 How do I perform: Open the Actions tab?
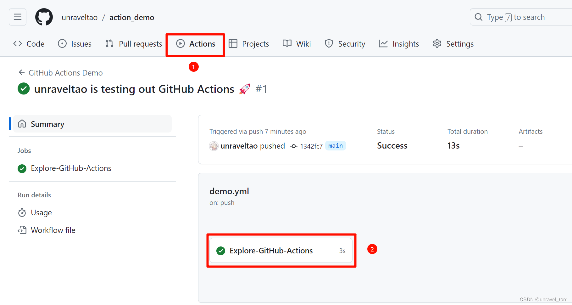(196, 44)
